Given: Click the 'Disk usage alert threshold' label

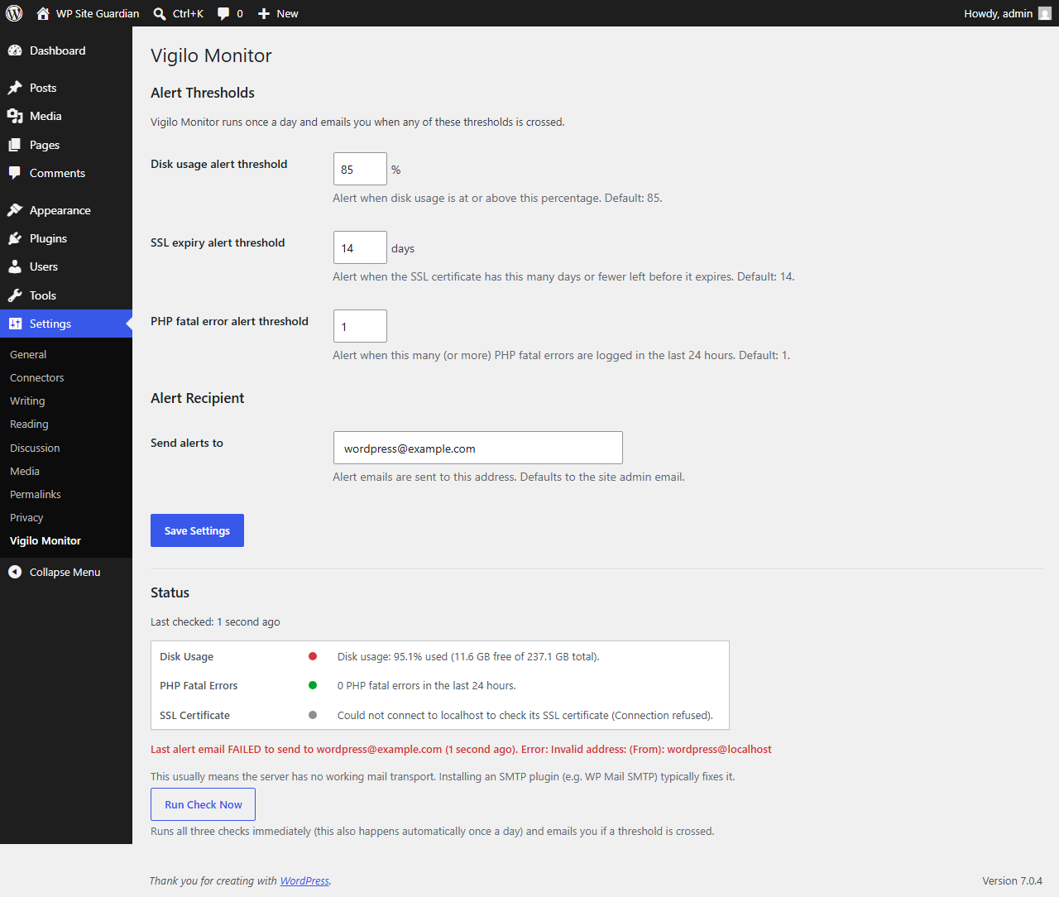Looking at the screenshot, I should pos(219,164).
